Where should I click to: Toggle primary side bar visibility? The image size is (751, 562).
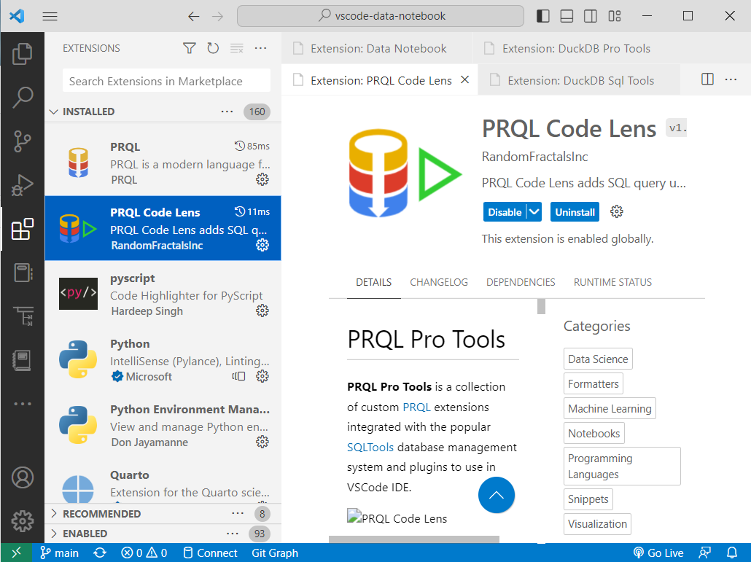[542, 16]
